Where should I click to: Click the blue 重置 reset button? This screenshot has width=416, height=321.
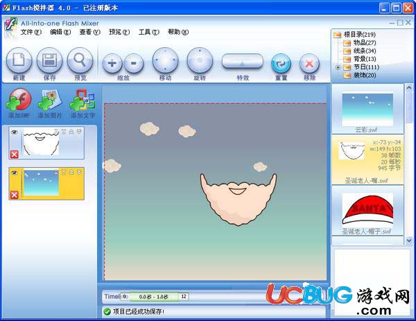(281, 63)
